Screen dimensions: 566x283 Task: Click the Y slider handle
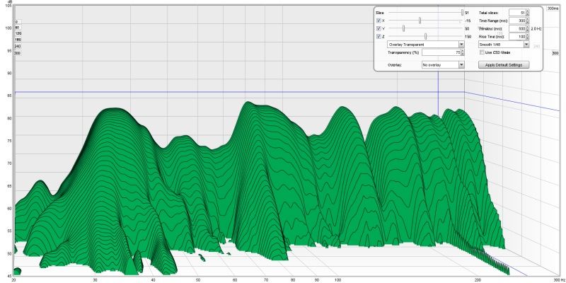(x=403, y=28)
